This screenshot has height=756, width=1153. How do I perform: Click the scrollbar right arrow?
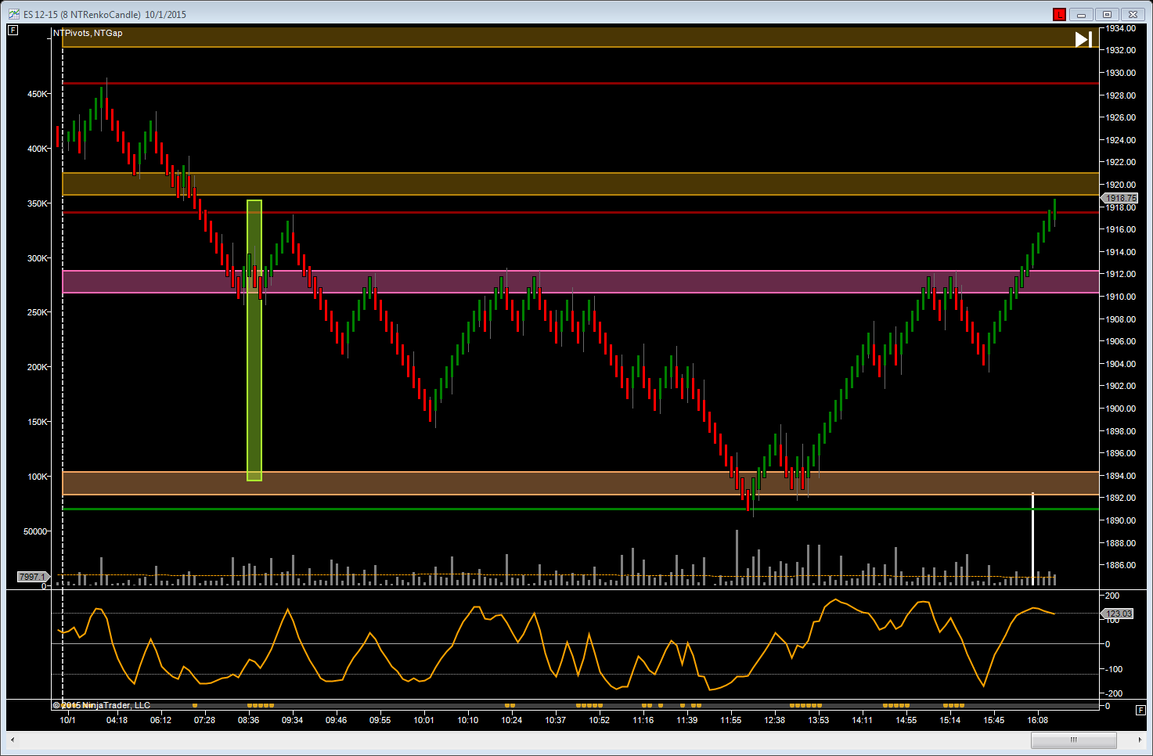(x=1140, y=740)
